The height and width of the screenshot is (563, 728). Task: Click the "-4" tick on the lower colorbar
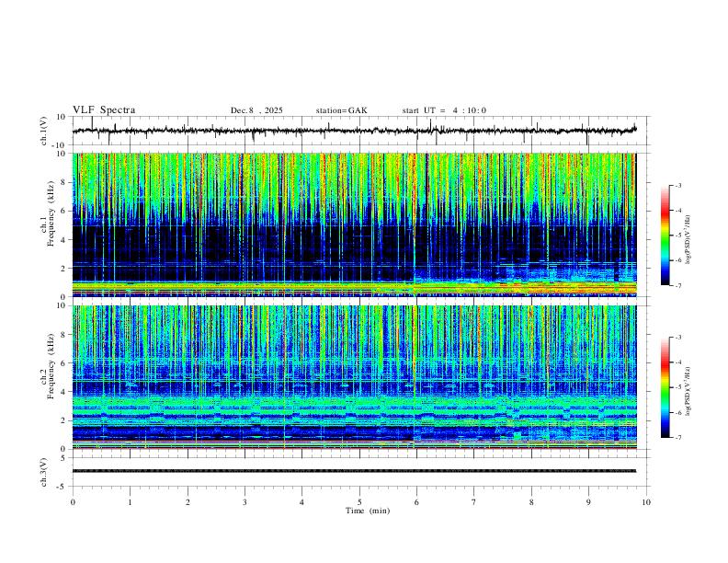[677, 362]
